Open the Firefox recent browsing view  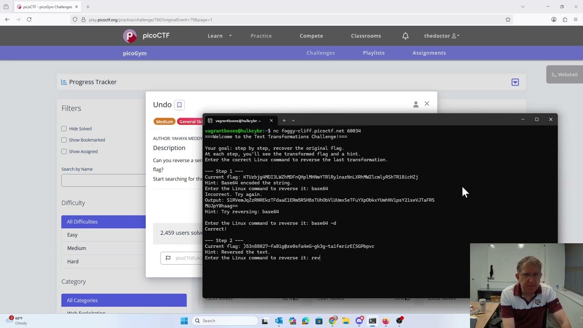[x=6, y=7]
